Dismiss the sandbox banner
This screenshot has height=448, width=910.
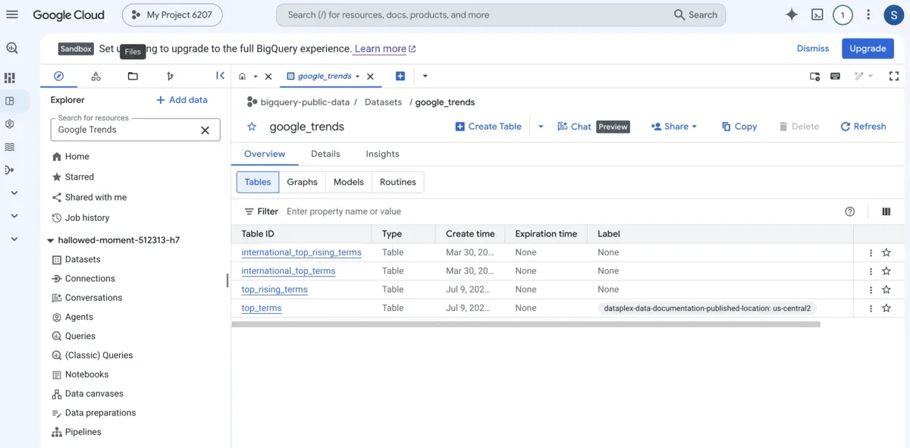pos(813,48)
